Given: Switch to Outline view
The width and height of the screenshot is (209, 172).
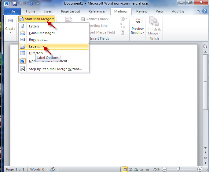Looking at the screenshot, I should point(141,169).
